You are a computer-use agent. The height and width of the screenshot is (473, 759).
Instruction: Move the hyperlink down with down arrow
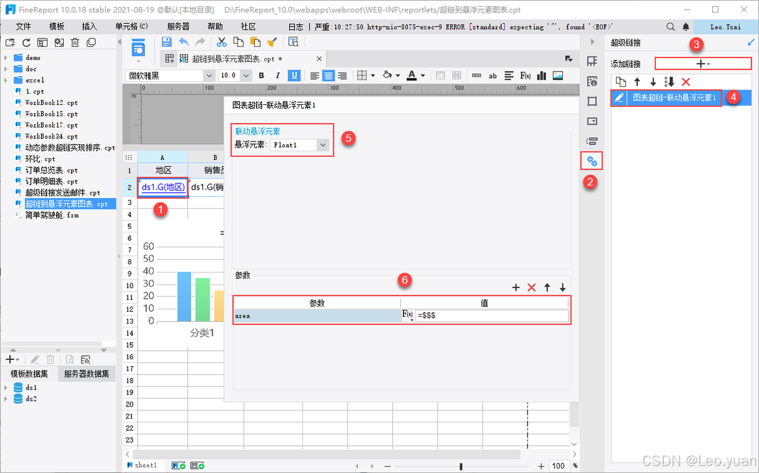point(653,82)
